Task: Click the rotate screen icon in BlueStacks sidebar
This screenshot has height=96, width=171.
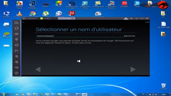Action: pos(17,28)
